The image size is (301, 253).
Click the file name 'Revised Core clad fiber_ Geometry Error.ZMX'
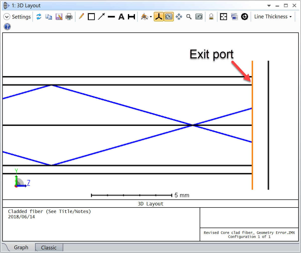pos(249,233)
